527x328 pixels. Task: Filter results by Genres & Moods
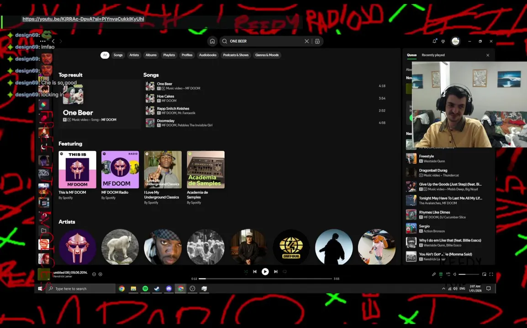point(267,55)
